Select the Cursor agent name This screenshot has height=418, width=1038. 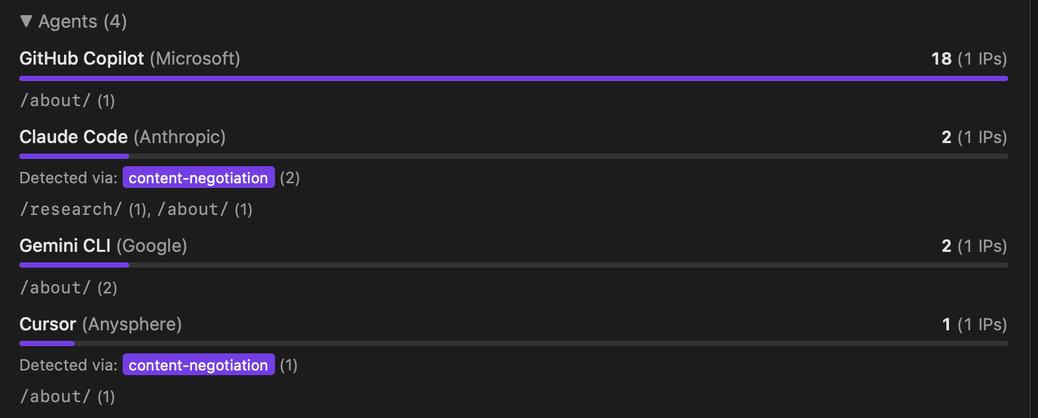[48, 324]
